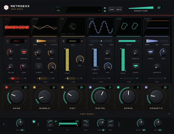Click the Magnetic wear/flutter sine icon

(157, 45)
